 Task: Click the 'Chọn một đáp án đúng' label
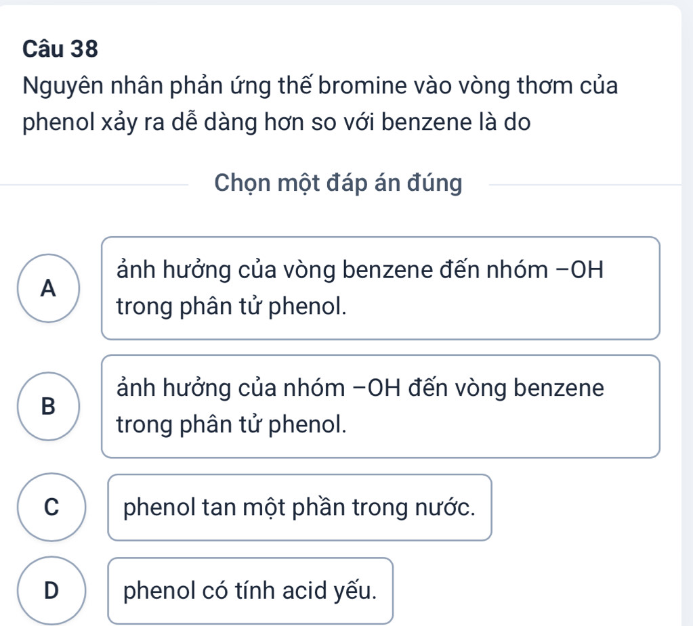[x=338, y=183]
